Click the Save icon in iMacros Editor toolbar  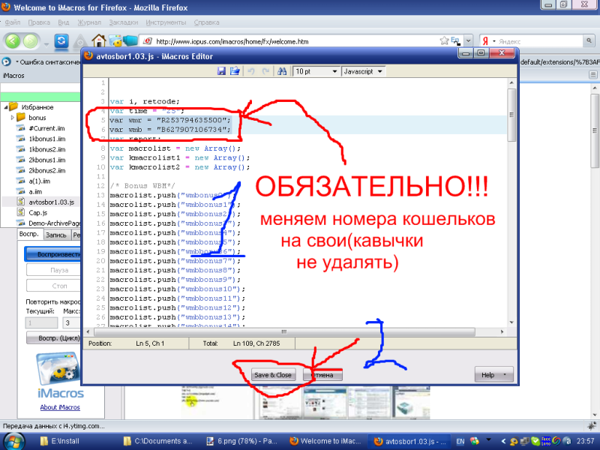pyautogui.click(x=221, y=71)
